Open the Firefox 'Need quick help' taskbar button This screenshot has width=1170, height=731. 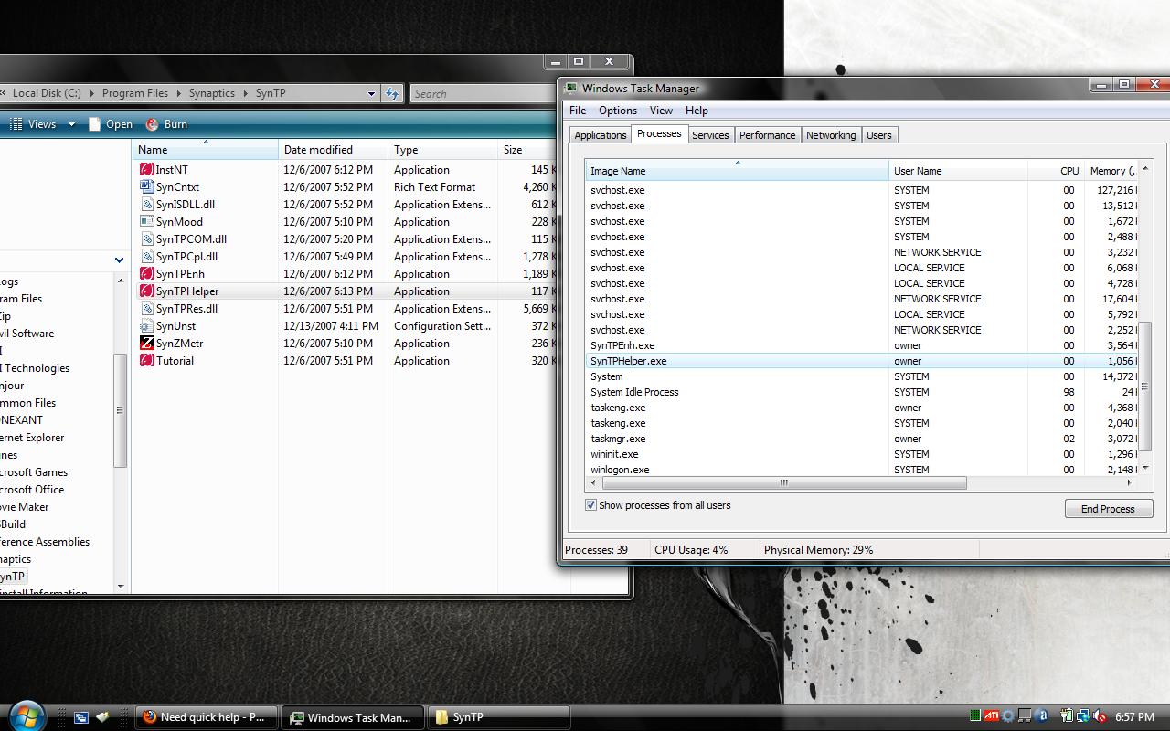pos(207,717)
